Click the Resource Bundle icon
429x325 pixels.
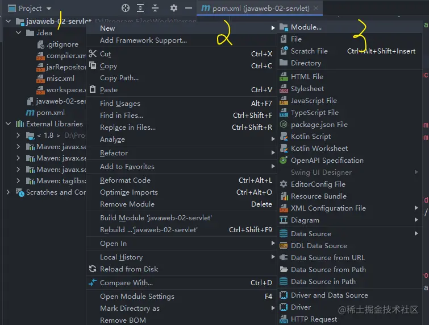[284, 196]
